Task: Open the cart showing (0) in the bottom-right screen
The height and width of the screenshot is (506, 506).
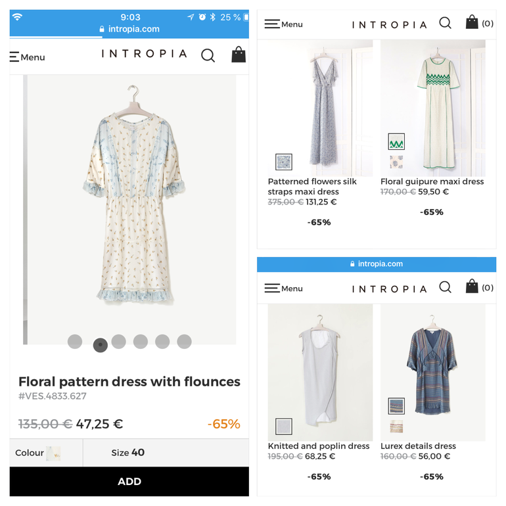Action: pyautogui.click(x=479, y=287)
